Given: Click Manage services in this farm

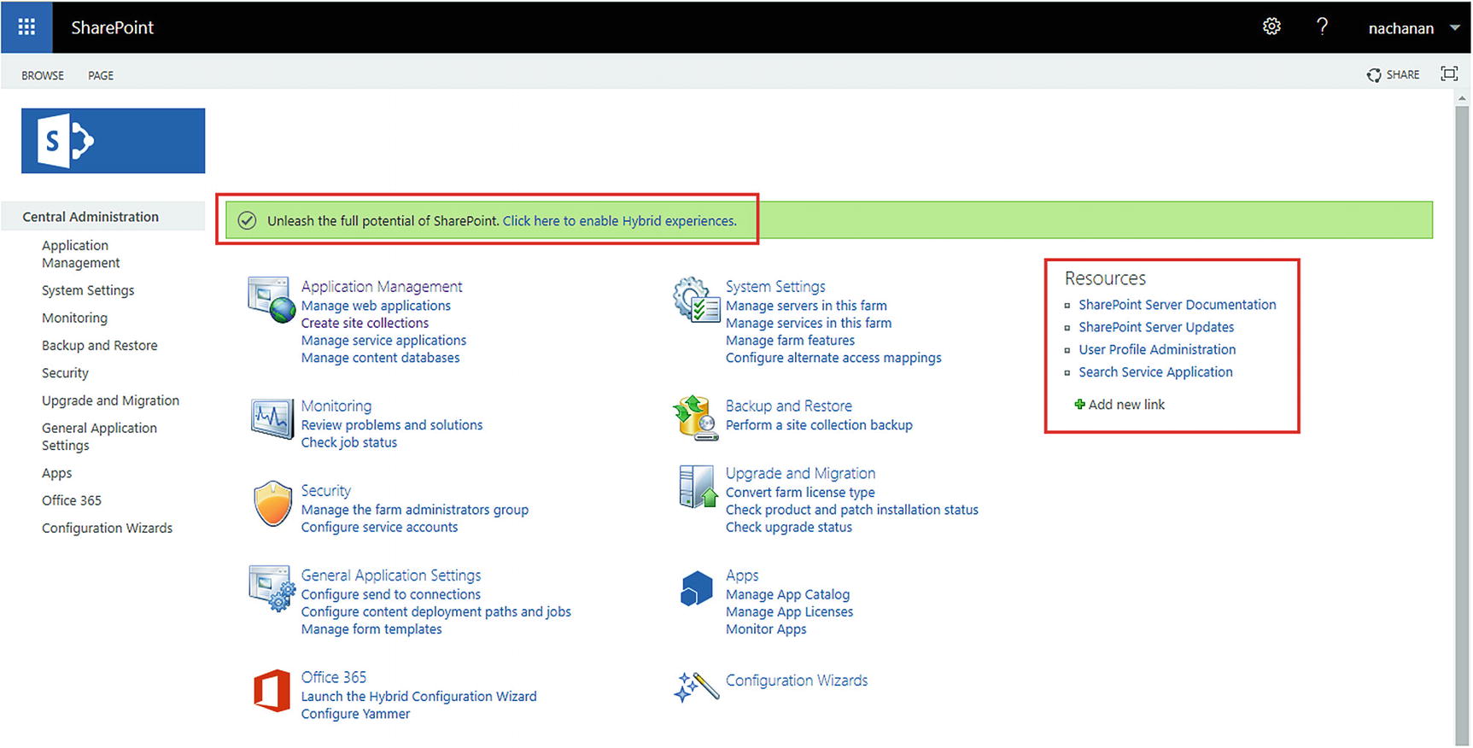Looking at the screenshot, I should 809,323.
